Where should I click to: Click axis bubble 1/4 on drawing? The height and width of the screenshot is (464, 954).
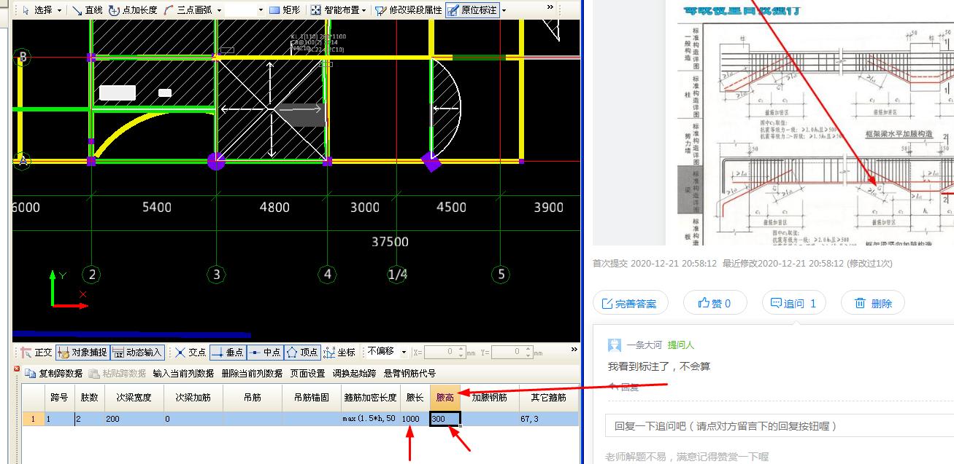397,275
